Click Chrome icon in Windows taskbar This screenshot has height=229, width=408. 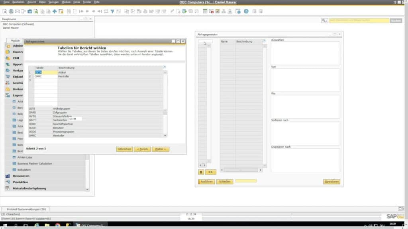57,225
